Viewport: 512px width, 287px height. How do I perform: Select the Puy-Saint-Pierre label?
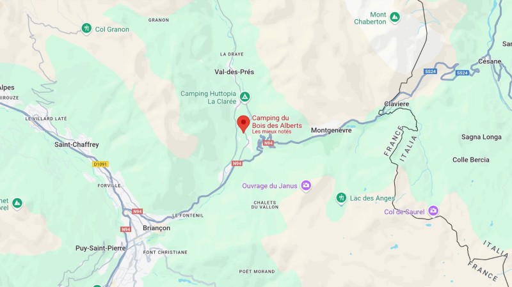(x=100, y=248)
